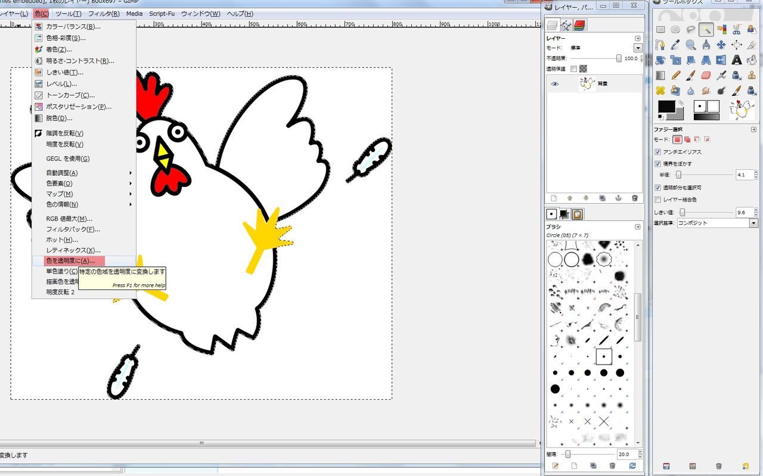Uncheck the 透明部分も選択可 checkbox

pyautogui.click(x=658, y=188)
